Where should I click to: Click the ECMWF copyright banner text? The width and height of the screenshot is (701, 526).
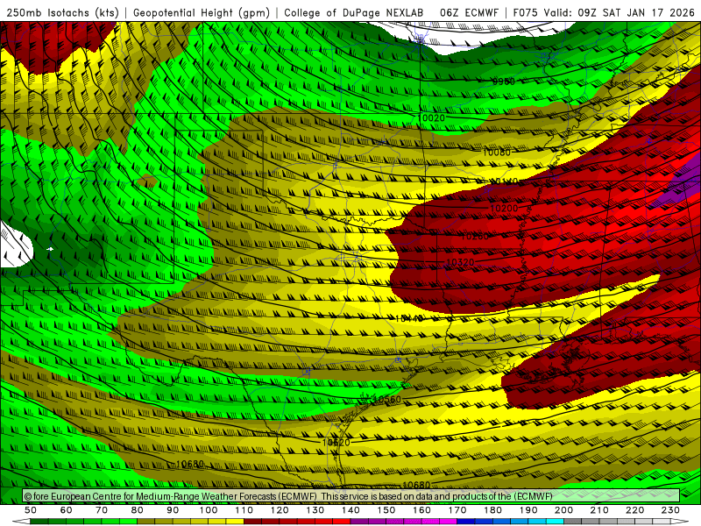coord(288,496)
